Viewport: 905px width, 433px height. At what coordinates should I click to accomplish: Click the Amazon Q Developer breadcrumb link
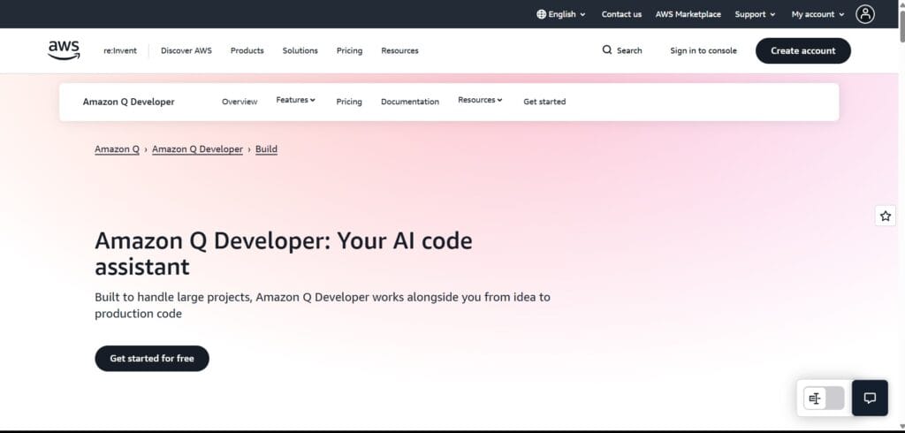pyautogui.click(x=197, y=149)
